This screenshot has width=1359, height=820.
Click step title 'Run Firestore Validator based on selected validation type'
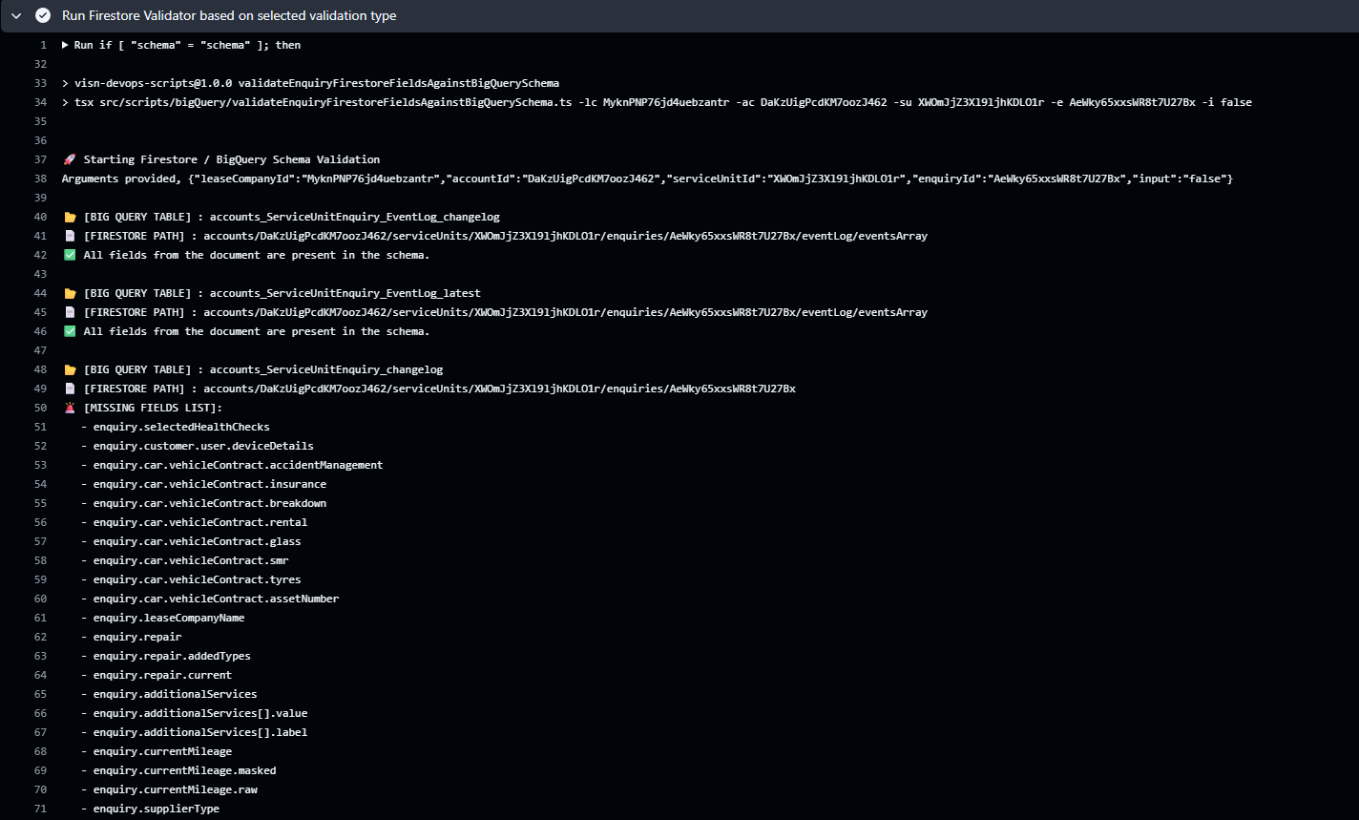229,15
